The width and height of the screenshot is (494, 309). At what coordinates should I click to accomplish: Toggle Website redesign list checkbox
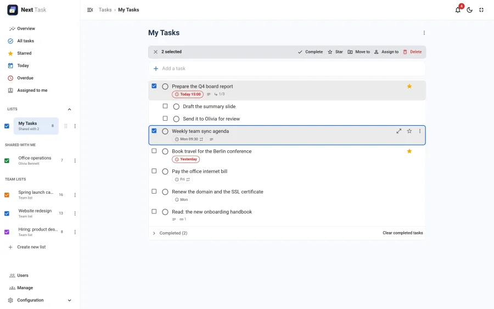click(7, 214)
